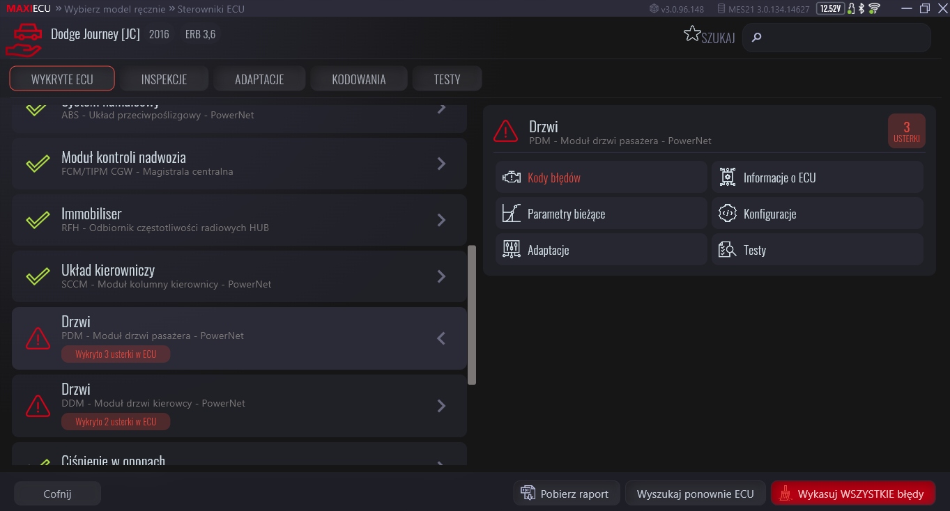This screenshot has width=950, height=511.
Task: Click the favorites star icon beside SZUKAJ
Action: (691, 34)
